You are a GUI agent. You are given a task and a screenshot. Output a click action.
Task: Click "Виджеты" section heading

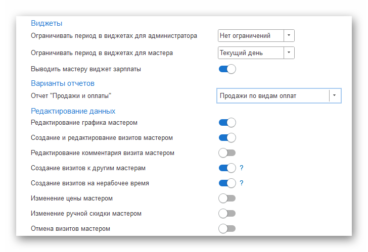point(47,23)
